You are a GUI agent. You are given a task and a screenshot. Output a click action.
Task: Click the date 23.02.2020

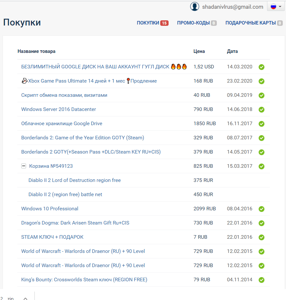(240, 81)
